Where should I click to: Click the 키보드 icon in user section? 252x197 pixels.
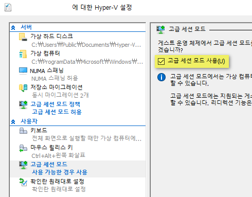[23, 131]
